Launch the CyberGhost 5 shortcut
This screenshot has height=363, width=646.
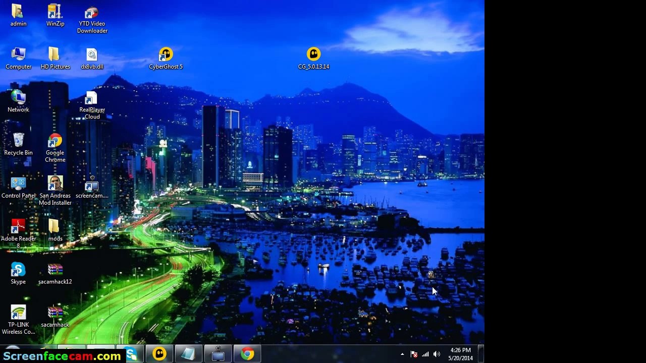[x=166, y=58]
